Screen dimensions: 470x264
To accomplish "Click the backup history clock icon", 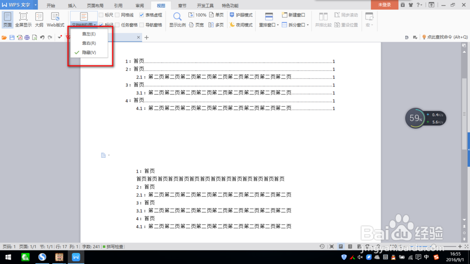I will click(x=322, y=247).
